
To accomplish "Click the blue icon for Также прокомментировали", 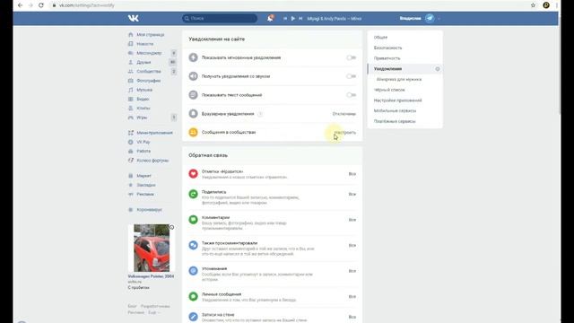I will [194, 245].
